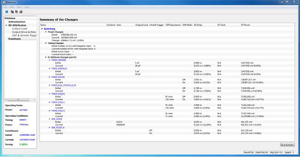Click the Save Summary button
This screenshot has height=157, width=300.
coord(287,145)
